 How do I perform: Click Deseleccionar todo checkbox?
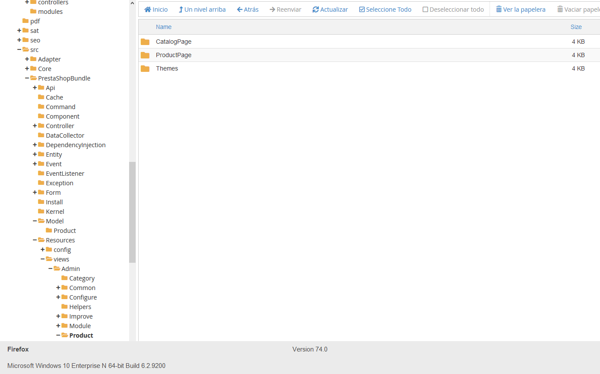click(453, 10)
